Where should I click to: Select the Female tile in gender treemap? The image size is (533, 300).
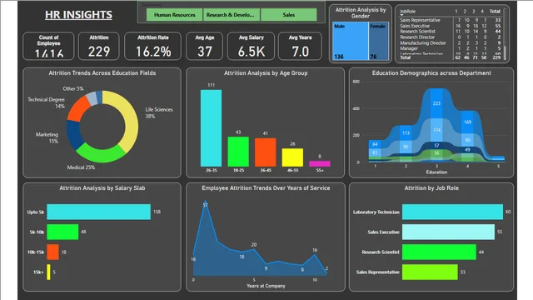coord(379,41)
